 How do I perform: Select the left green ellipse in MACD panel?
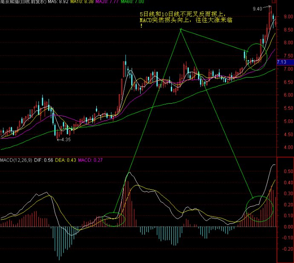tap(113, 219)
